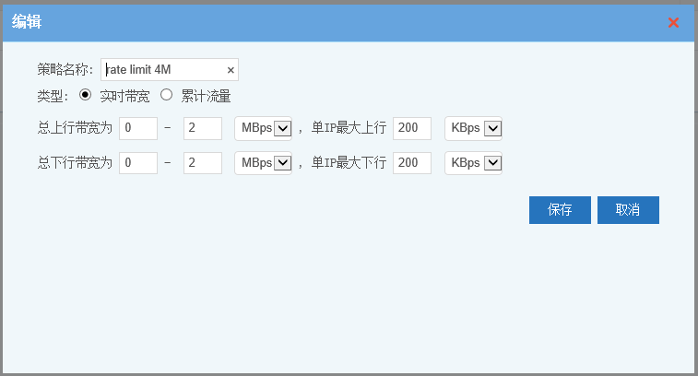The image size is (698, 376).
Task: Click the 单IP最大下行 value field
Action: pyautogui.click(x=412, y=163)
